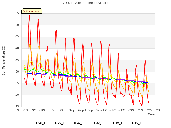
Task: Click the Sep 8 x-axis tick label
Action: point(21,110)
